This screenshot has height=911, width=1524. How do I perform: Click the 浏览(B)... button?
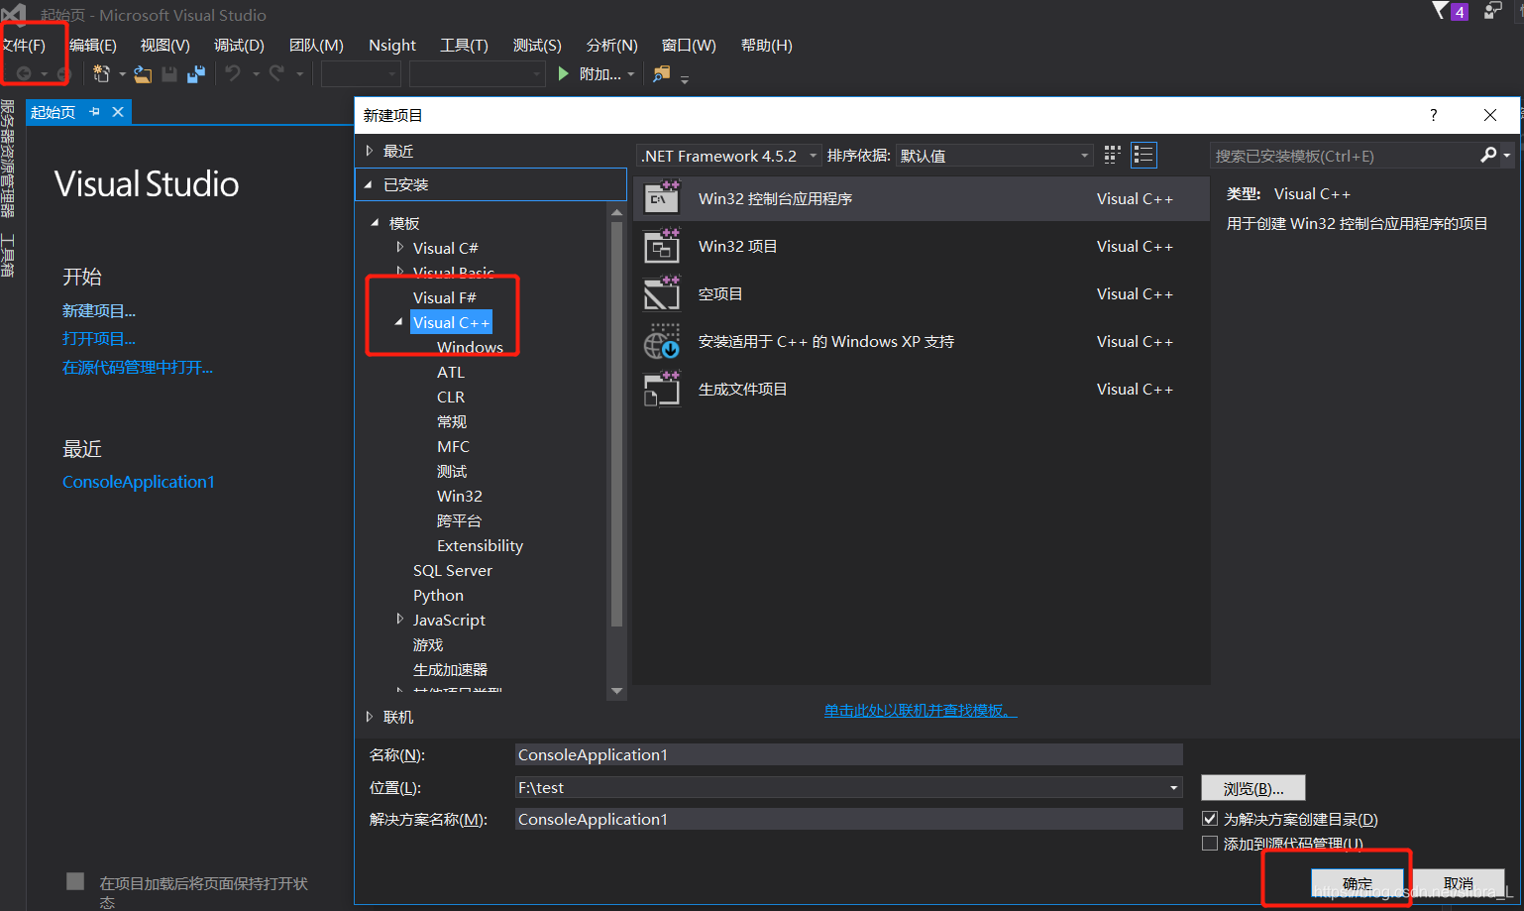[x=1253, y=788]
